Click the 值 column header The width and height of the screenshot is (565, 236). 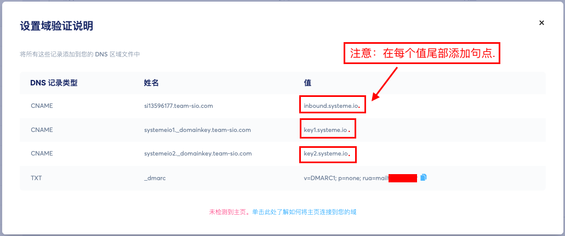pos(308,83)
